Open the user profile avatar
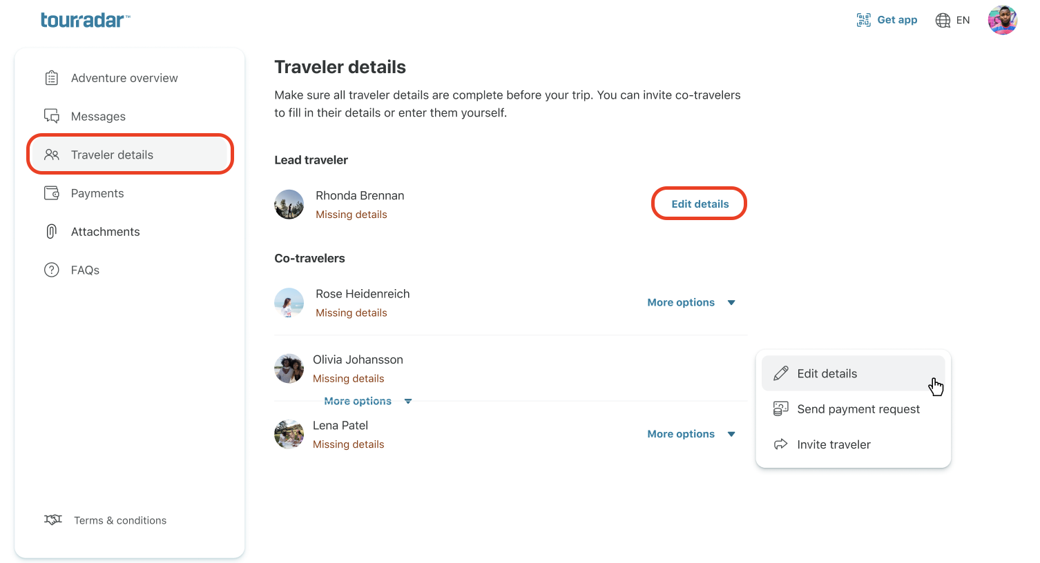This screenshot has height=563, width=1040. (1002, 20)
